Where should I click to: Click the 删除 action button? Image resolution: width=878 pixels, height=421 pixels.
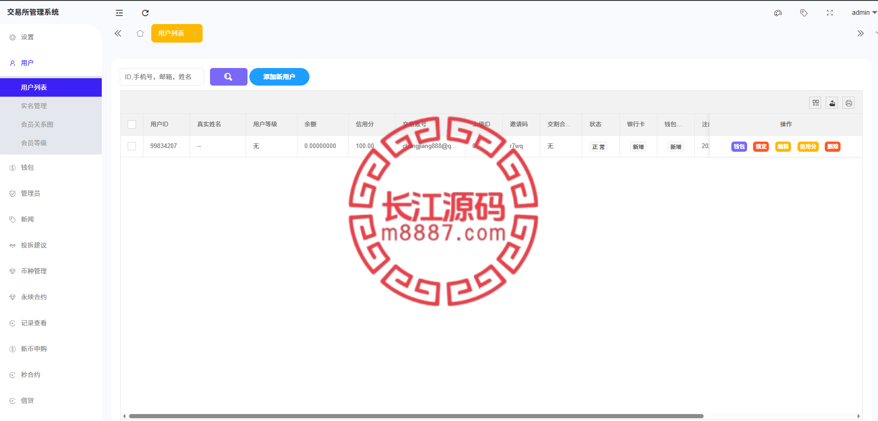(833, 147)
